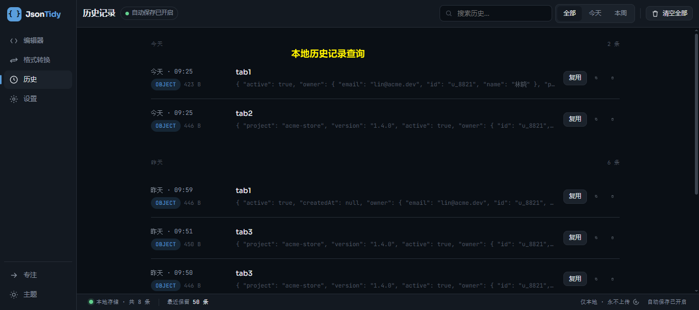Click the 450 B size on 09:51 tab3
699x310 pixels.
(192, 244)
